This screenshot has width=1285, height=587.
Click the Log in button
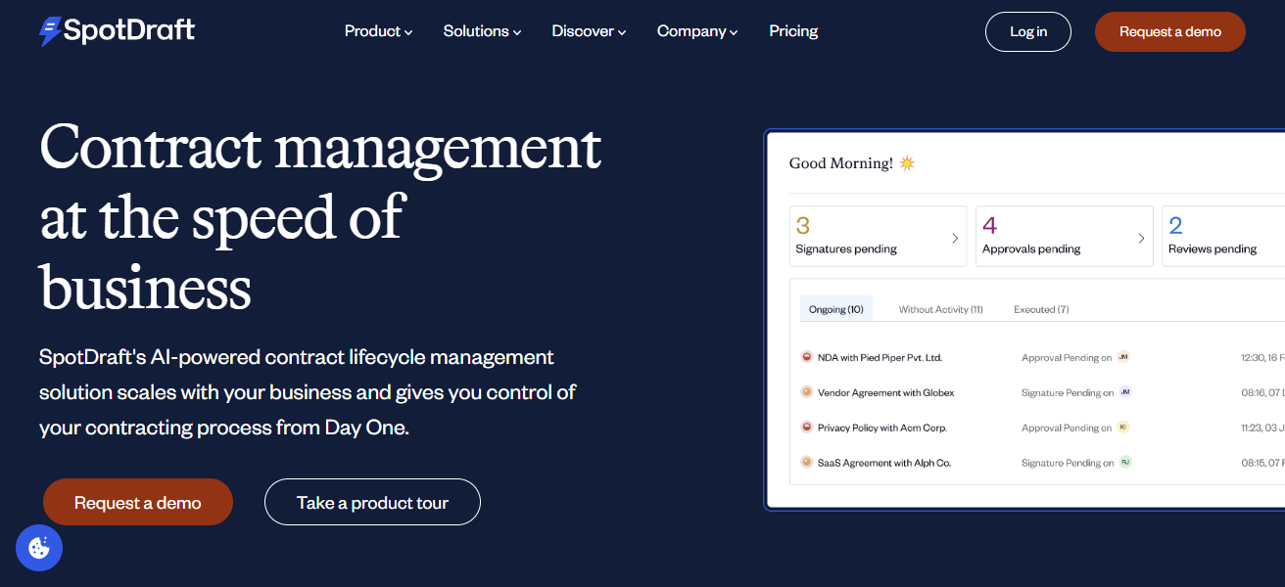point(1028,31)
